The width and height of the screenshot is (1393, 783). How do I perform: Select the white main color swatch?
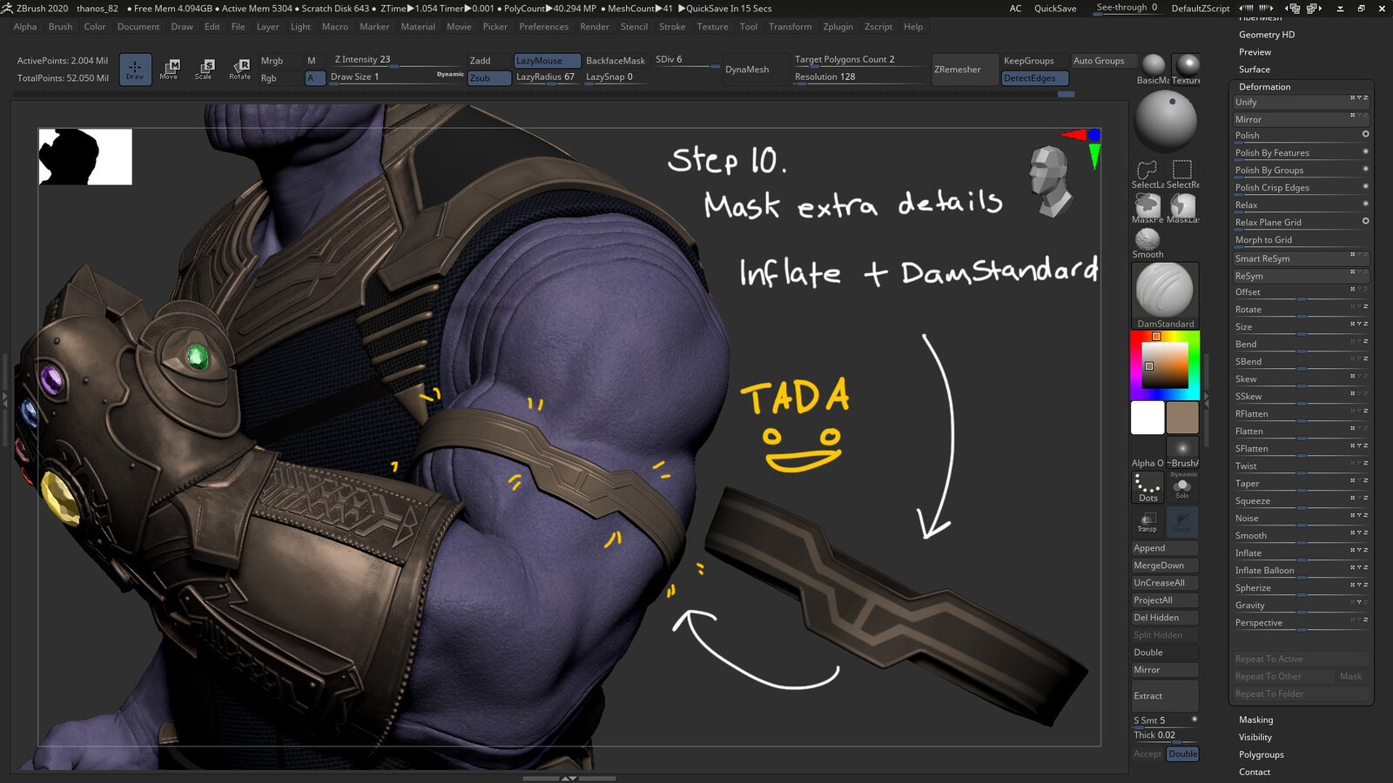[x=1147, y=418]
